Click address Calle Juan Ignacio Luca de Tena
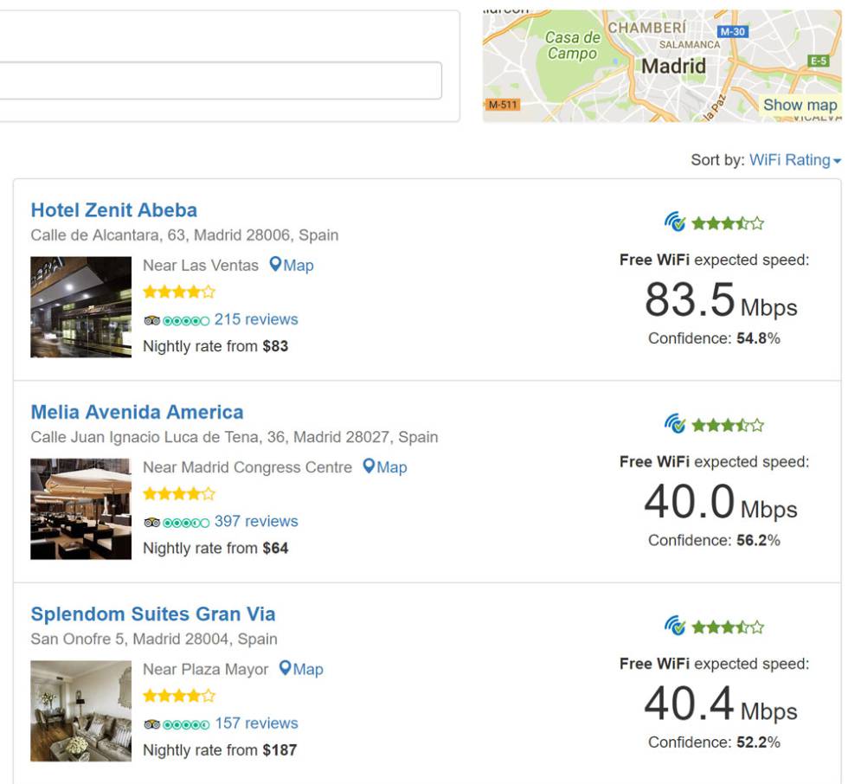 [x=234, y=437]
